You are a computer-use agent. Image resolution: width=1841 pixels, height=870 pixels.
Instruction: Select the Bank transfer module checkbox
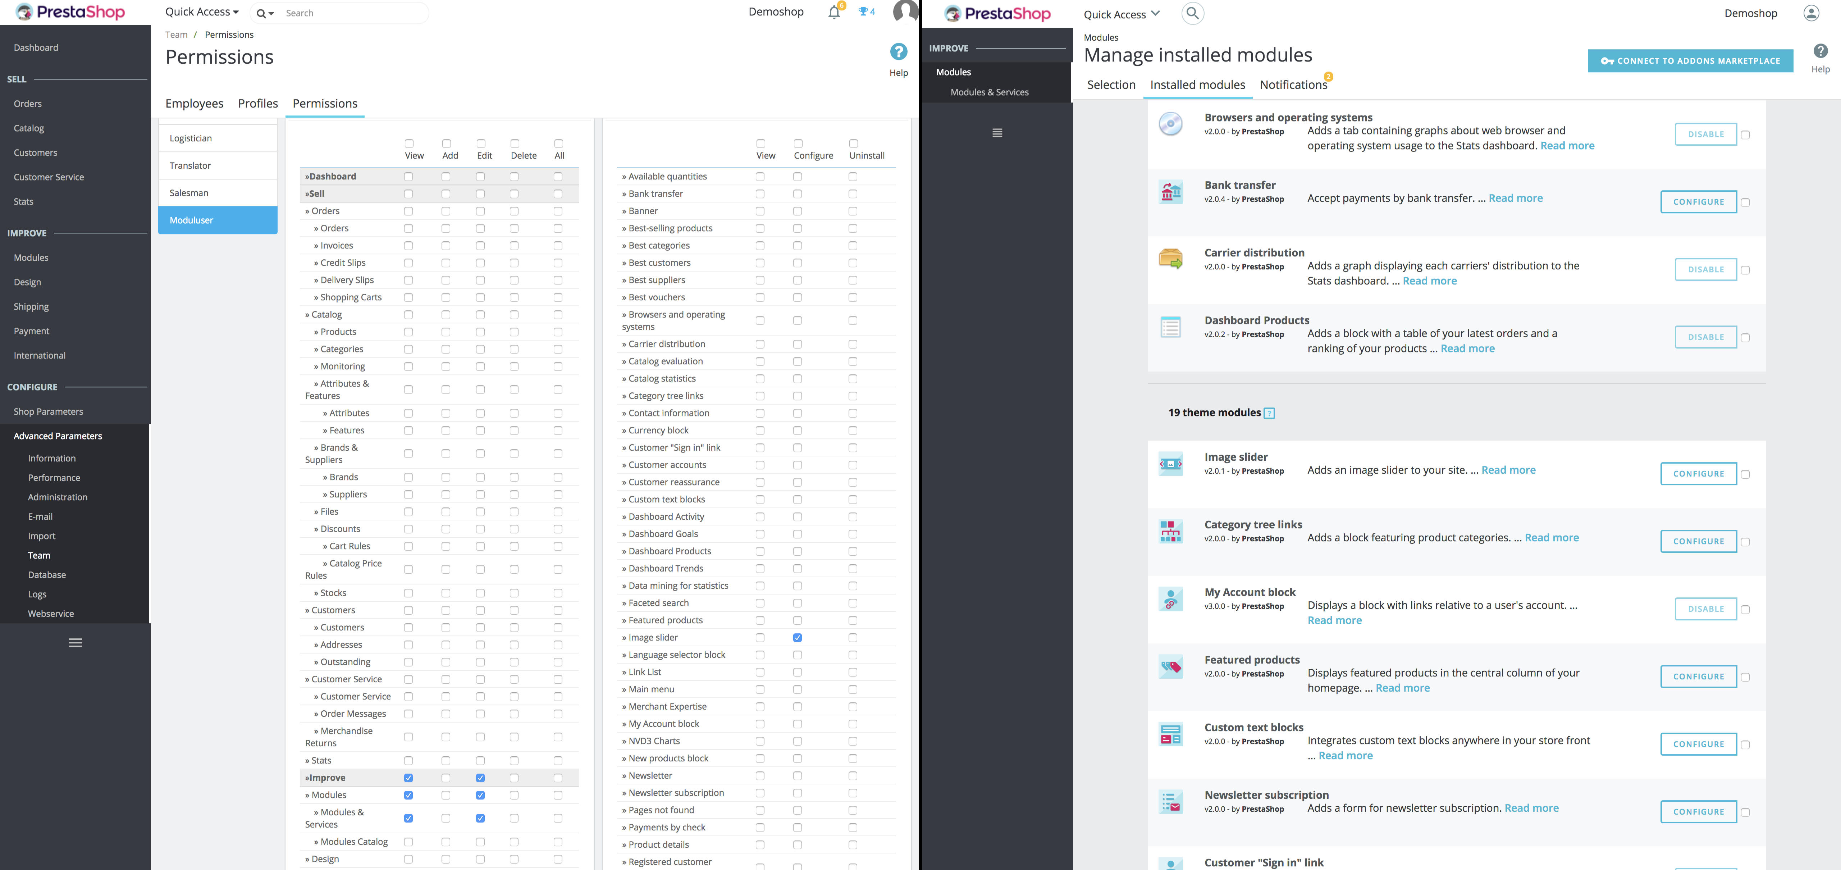coord(1745,203)
